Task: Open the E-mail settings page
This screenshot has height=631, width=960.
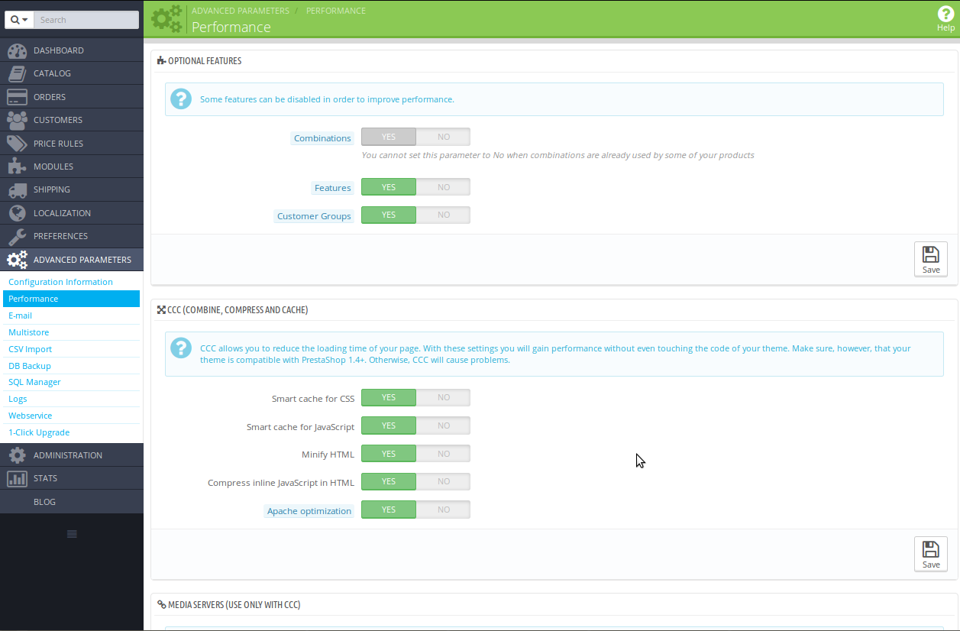Action: pyautogui.click(x=71, y=315)
